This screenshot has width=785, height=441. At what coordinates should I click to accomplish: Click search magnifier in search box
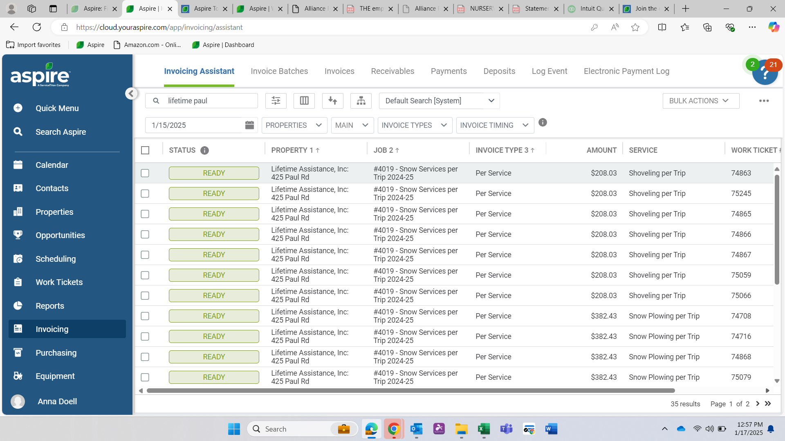point(156,101)
